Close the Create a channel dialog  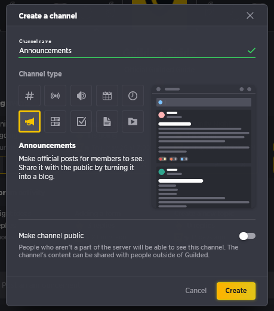[250, 16]
